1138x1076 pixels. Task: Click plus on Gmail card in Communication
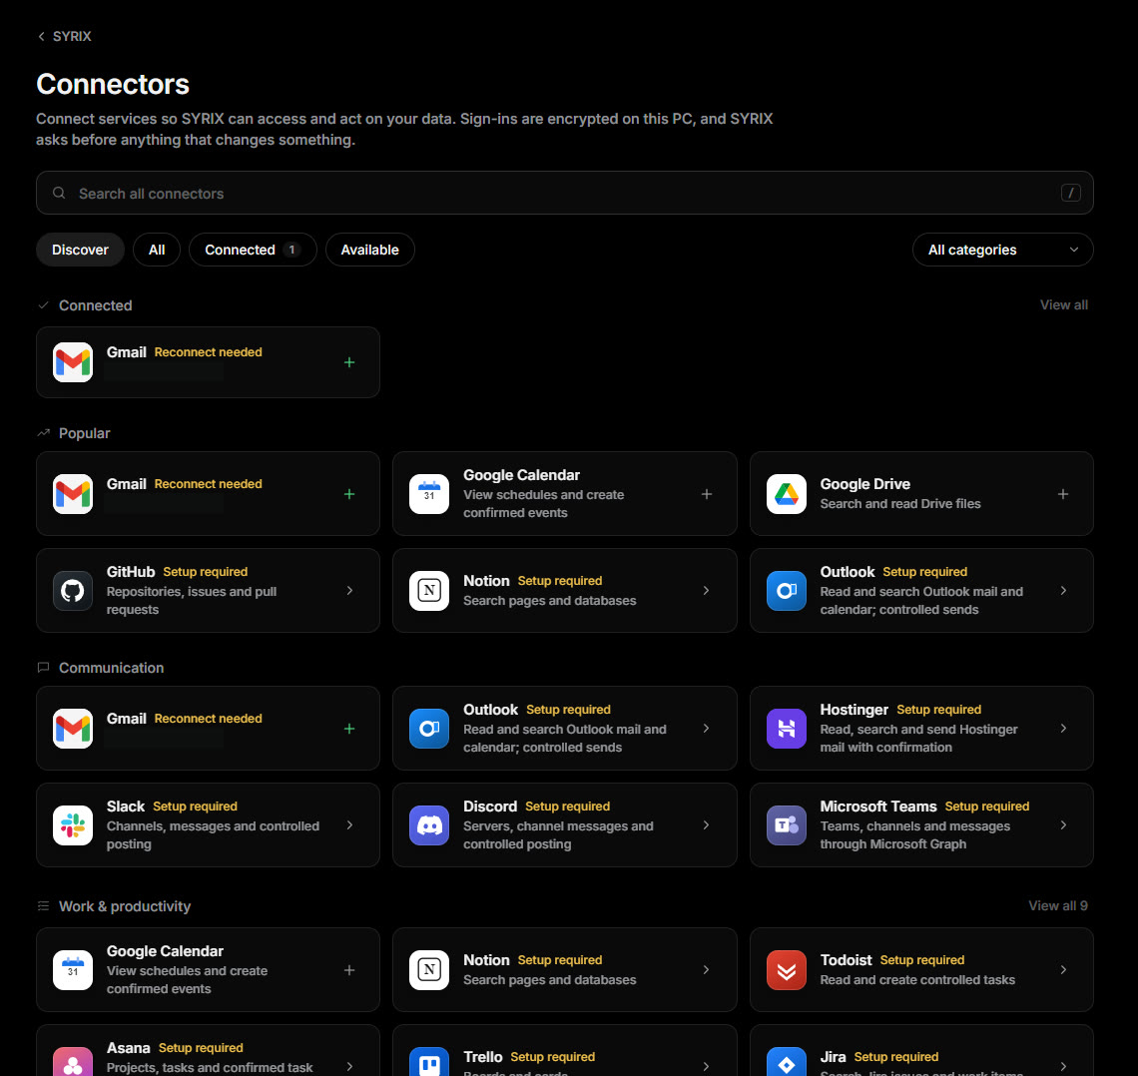[349, 729]
